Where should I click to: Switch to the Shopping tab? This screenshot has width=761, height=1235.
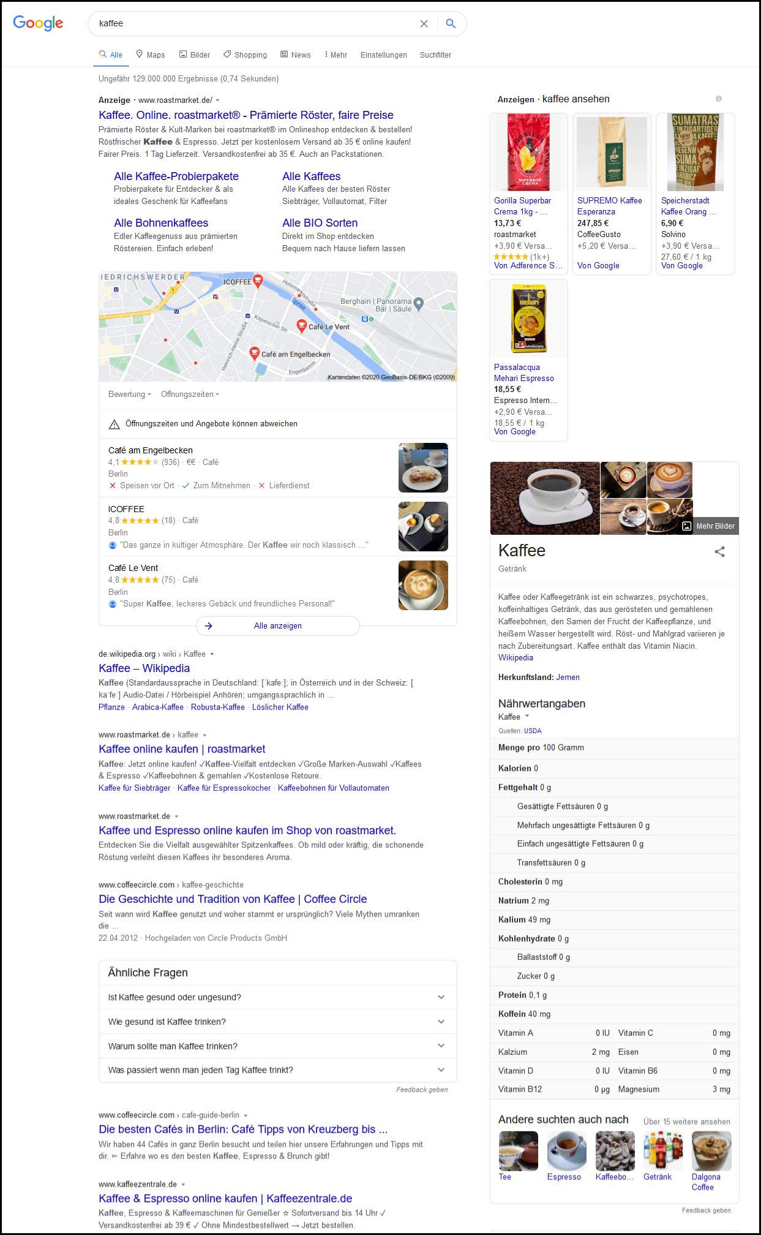pyautogui.click(x=245, y=55)
